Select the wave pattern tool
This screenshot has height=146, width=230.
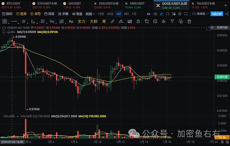(x=52, y=22)
